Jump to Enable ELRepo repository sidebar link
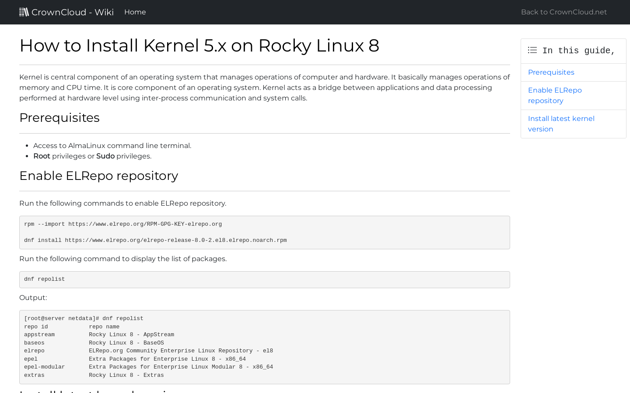Image resolution: width=630 pixels, height=393 pixels. pos(555,96)
